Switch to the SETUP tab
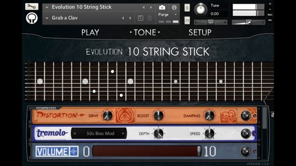This screenshot has height=166, width=296. pyautogui.click(x=200, y=32)
